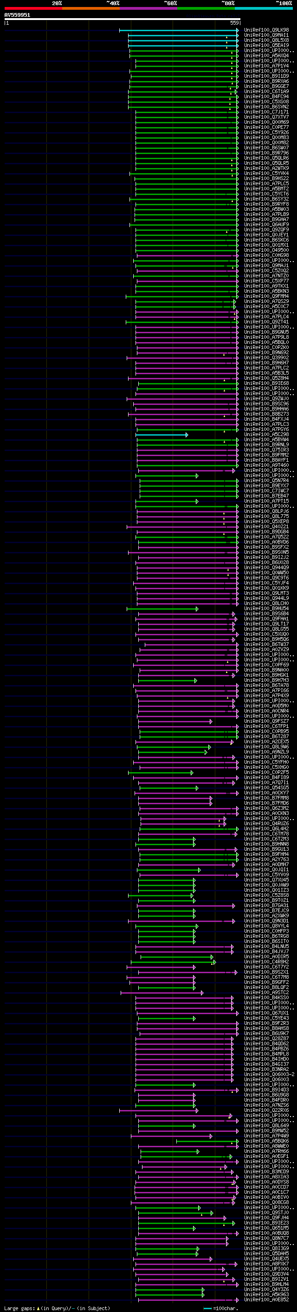This screenshot has width=297, height=1312.
Task: Select label UniRef100_A9TKX1
Action: tap(266, 286)
